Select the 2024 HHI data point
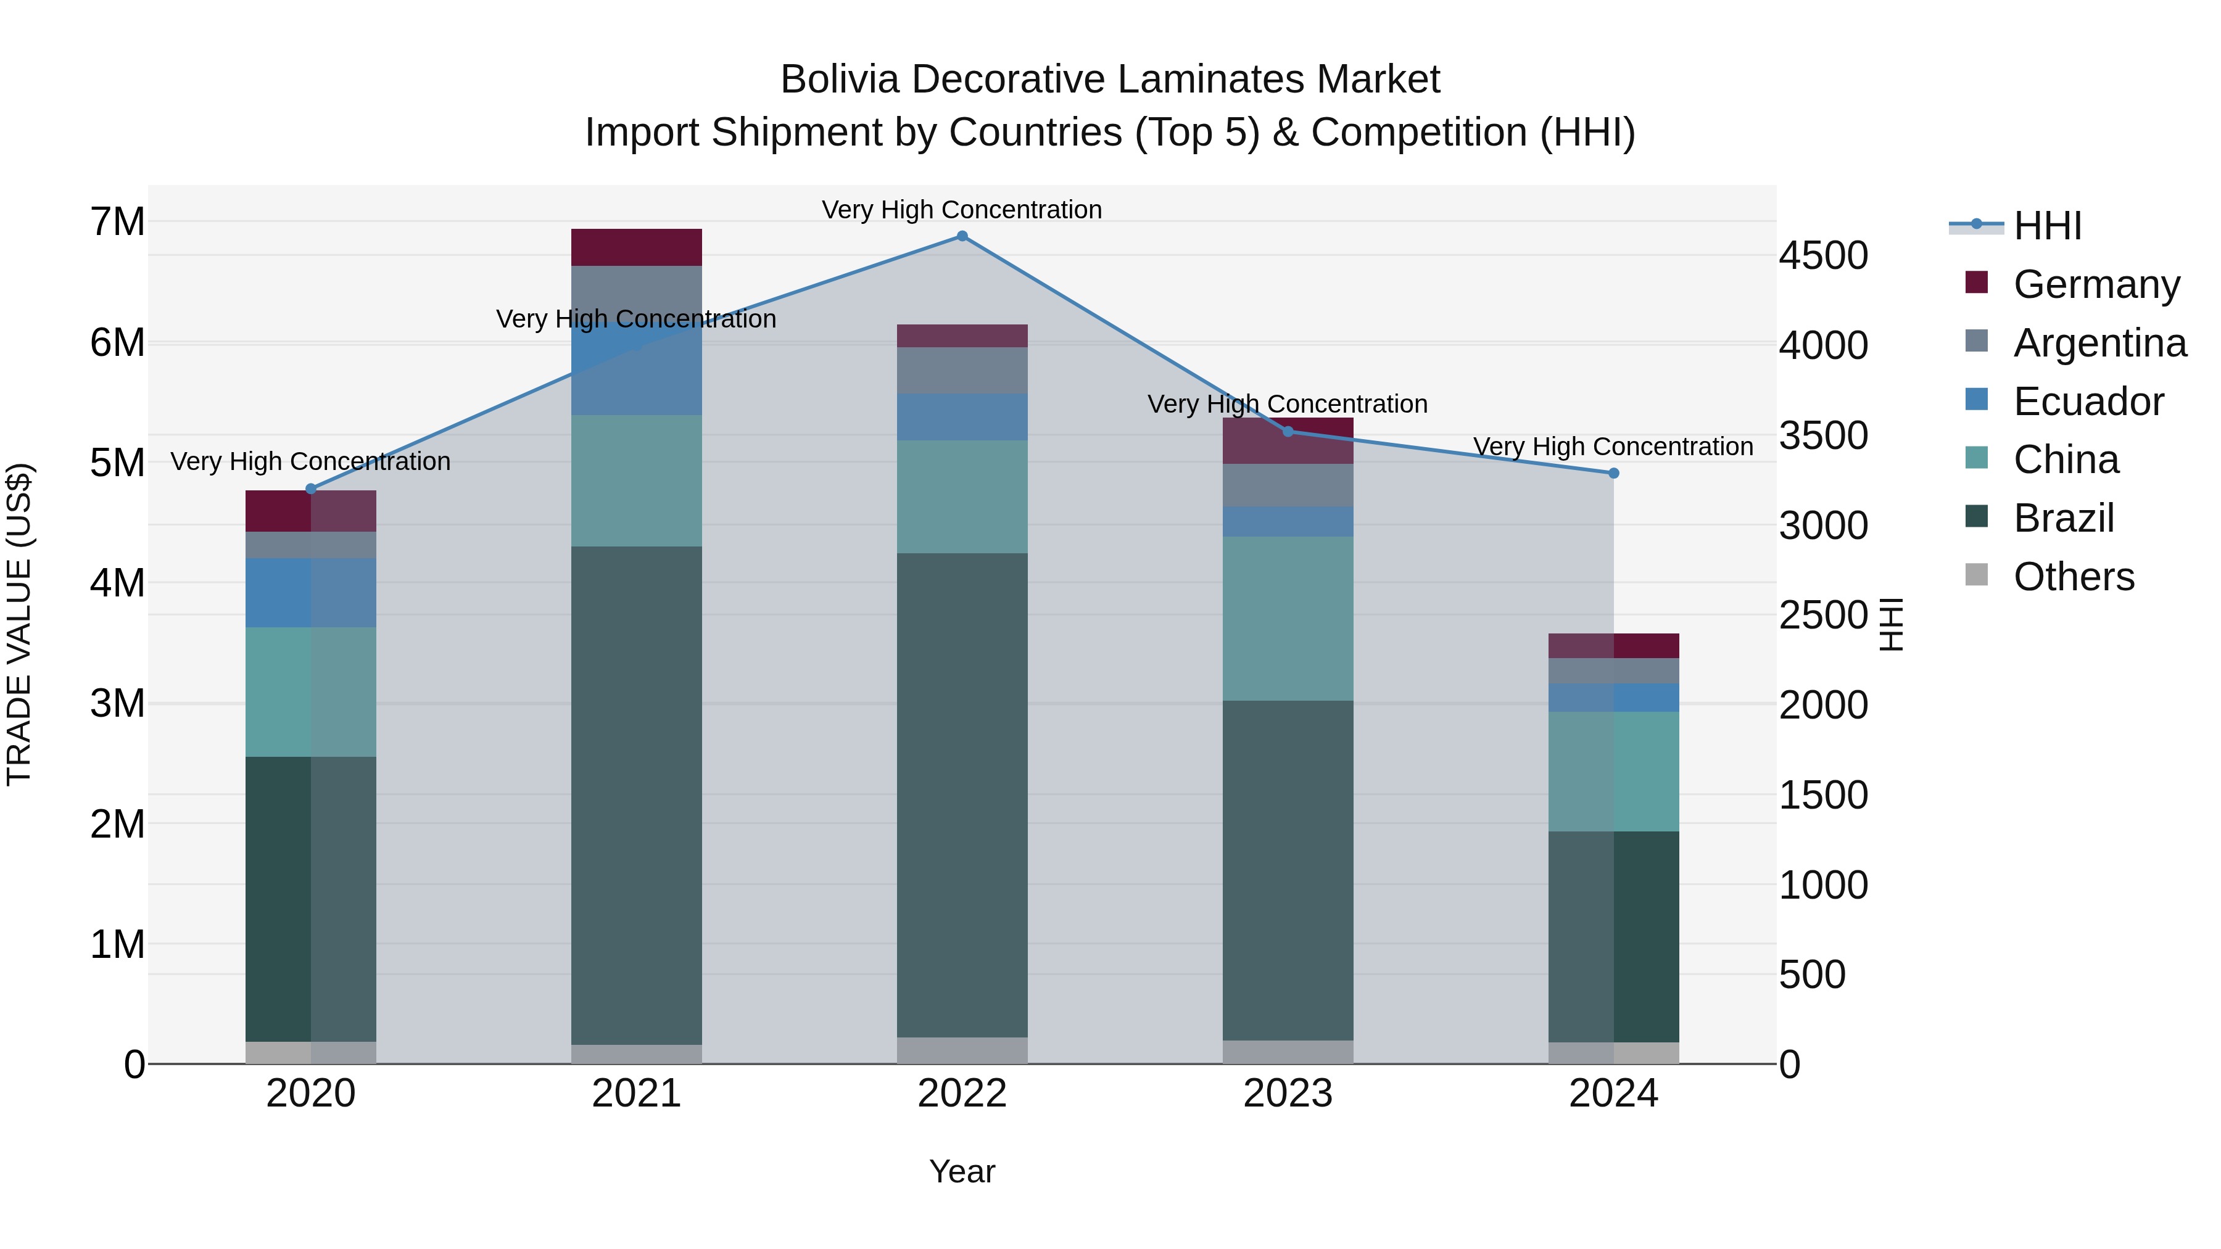Viewport: 2221px width, 1249px height. (1614, 473)
